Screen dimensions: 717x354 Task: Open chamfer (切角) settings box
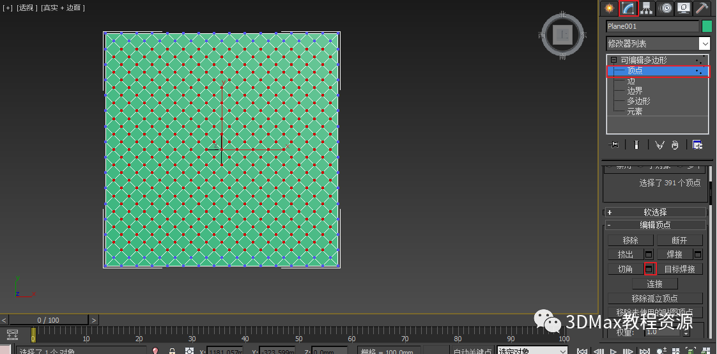point(650,269)
